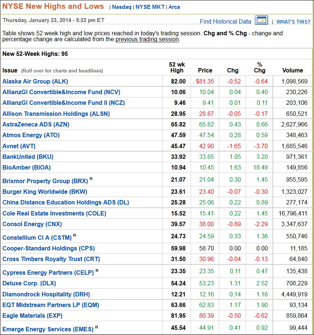Screen dimensions: 314x335
Task: Open Emerge Energy Services (EMES) quote
Action: (x=48, y=329)
